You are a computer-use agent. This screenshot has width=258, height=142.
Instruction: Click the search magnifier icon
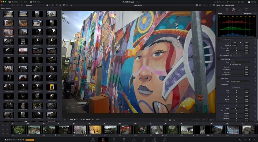coord(53,5)
